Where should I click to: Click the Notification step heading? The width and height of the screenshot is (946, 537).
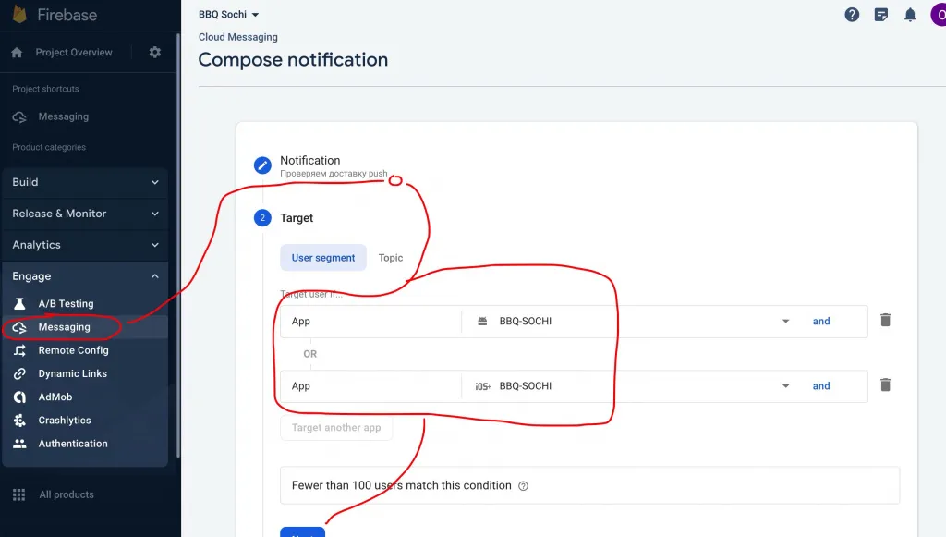tap(310, 161)
